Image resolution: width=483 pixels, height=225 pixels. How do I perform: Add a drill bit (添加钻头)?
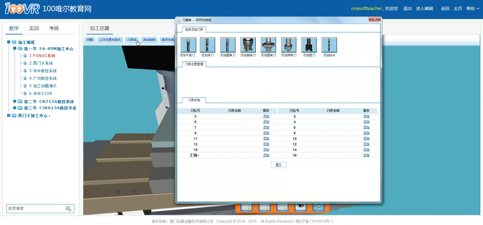[x=329, y=45]
